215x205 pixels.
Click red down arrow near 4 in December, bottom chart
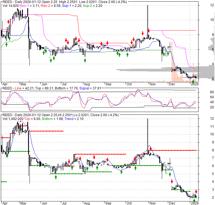pos(172,182)
